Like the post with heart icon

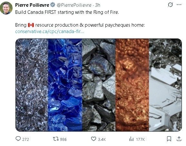coord(93,139)
